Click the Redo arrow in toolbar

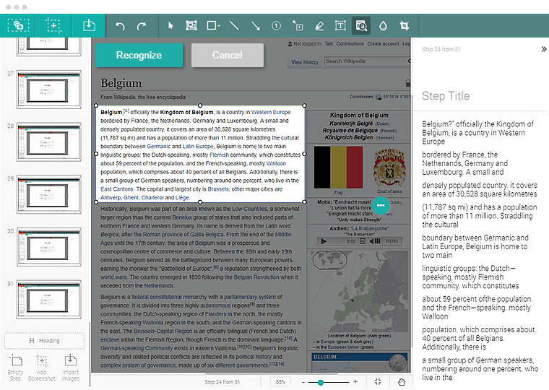[x=142, y=26]
